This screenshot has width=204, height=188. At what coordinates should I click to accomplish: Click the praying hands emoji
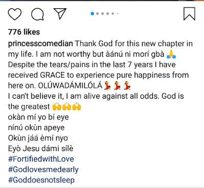pyautogui.click(x=171, y=55)
